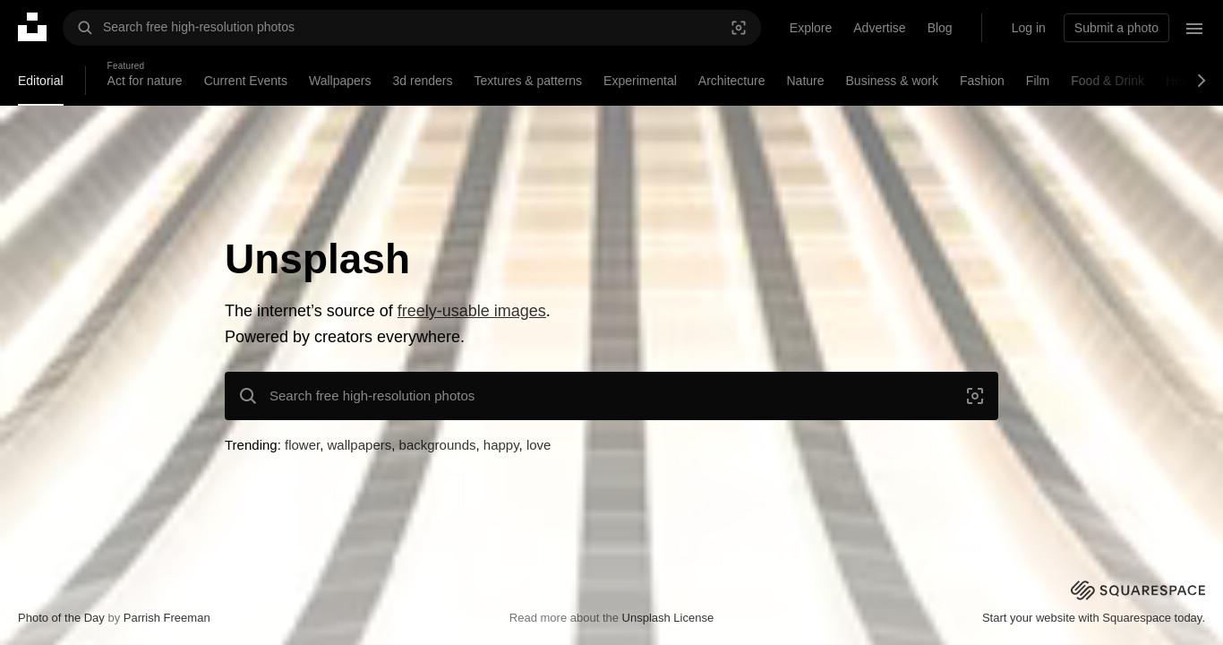The width and height of the screenshot is (1223, 645).
Task: Open the freely-usable images link
Action: [x=471, y=311]
